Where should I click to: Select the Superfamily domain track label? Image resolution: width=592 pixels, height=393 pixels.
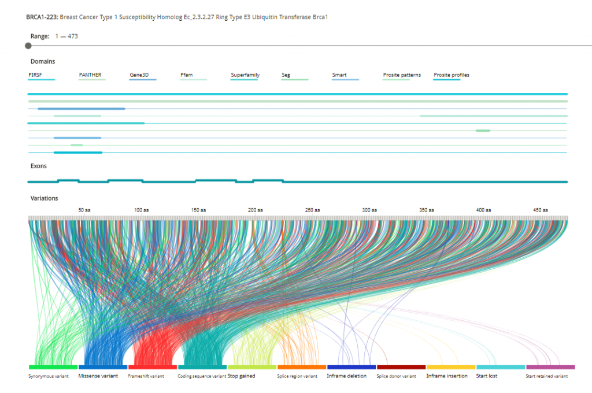pyautogui.click(x=245, y=75)
